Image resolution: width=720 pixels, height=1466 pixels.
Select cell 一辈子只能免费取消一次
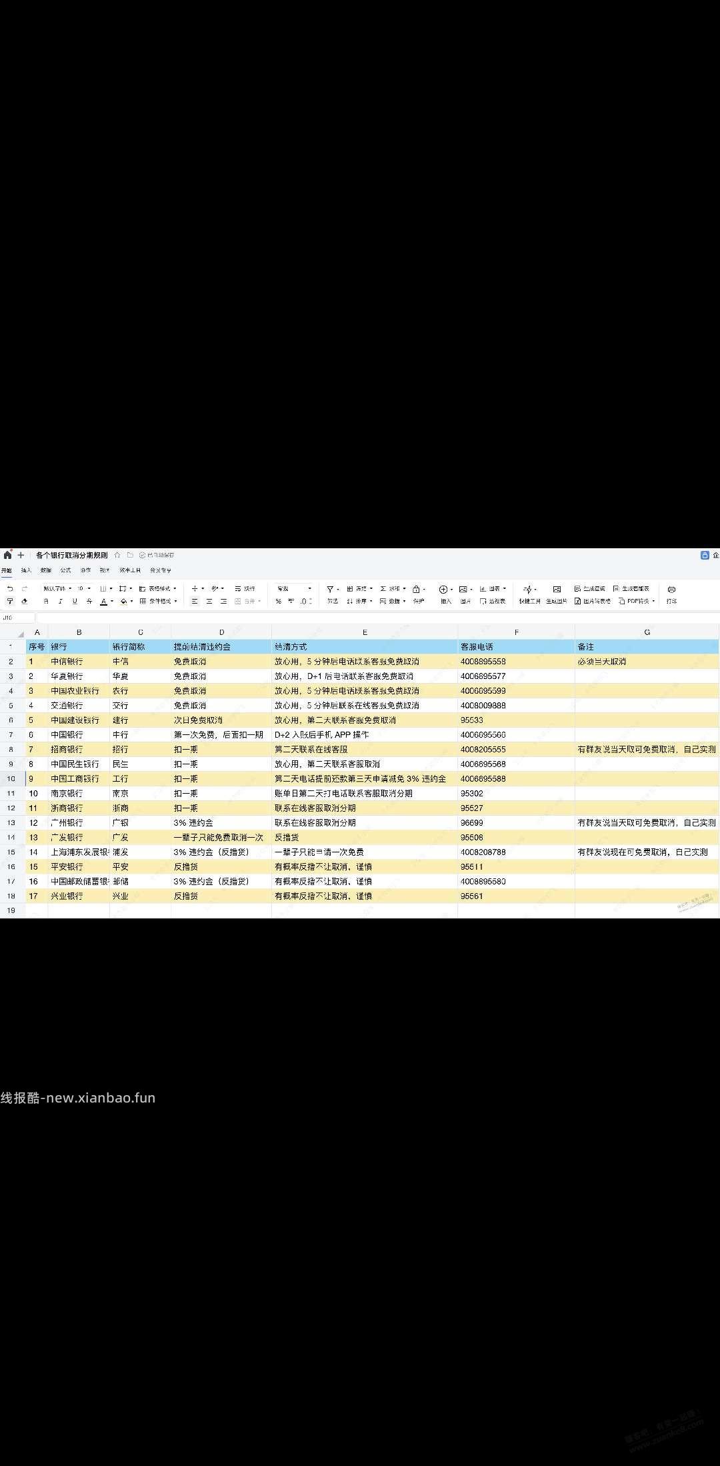tap(221, 838)
